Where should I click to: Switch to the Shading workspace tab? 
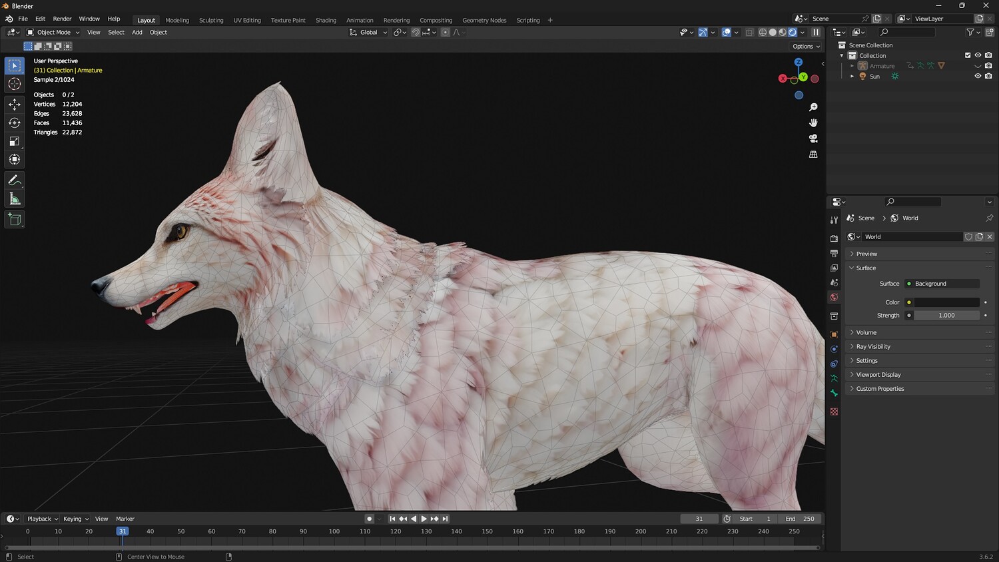(x=326, y=20)
